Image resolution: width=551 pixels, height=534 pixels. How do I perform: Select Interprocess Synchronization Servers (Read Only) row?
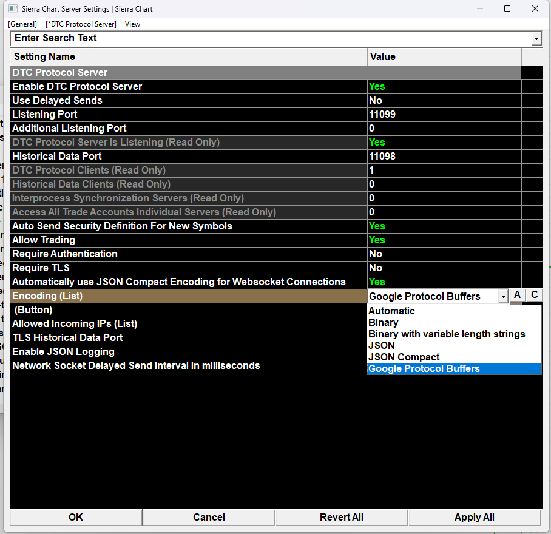pyautogui.click(x=189, y=198)
